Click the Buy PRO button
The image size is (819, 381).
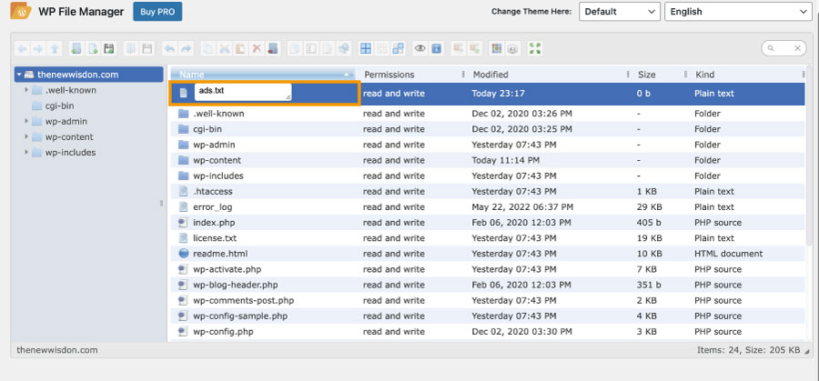157,12
